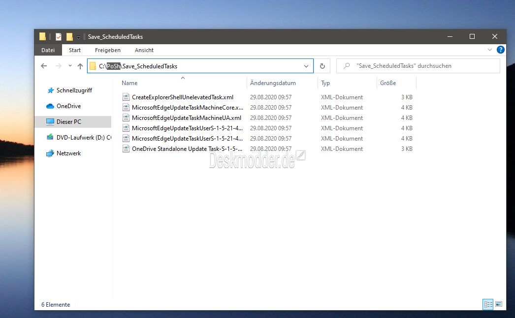Click the OneDrive cloud icon
The height and width of the screenshot is (318, 515).
tap(50, 106)
